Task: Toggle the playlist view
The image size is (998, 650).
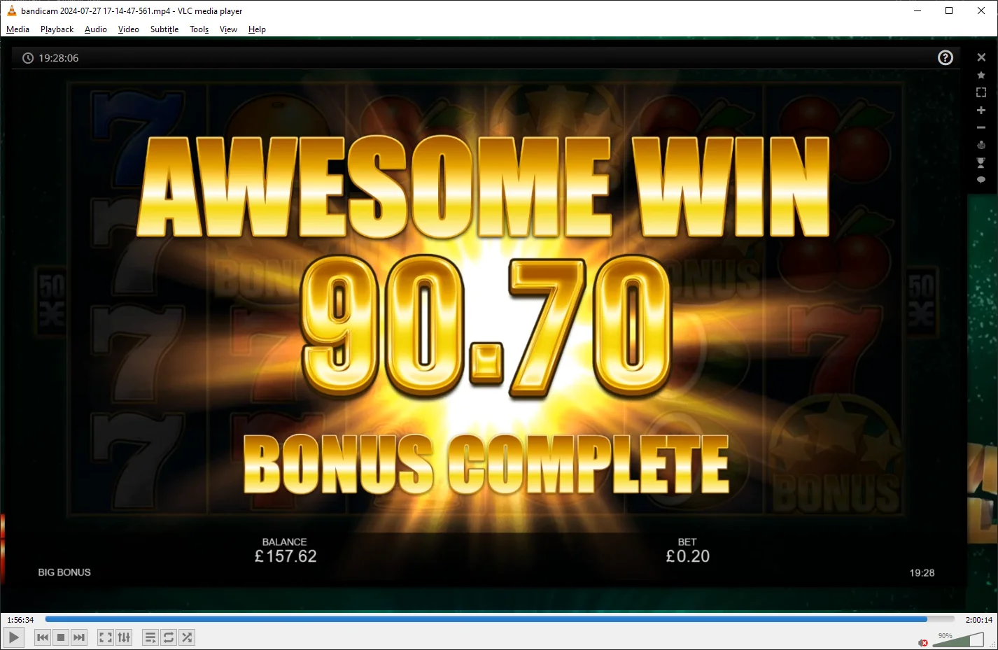Action: [x=150, y=637]
